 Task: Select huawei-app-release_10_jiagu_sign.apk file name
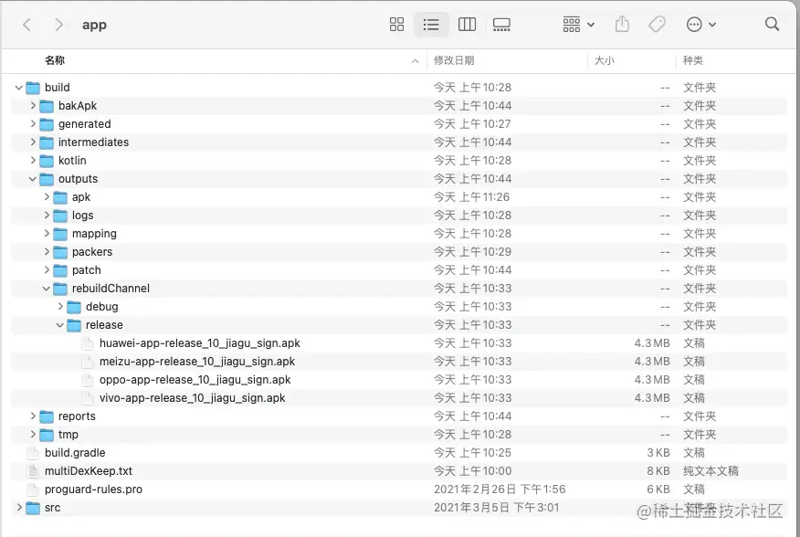199,343
